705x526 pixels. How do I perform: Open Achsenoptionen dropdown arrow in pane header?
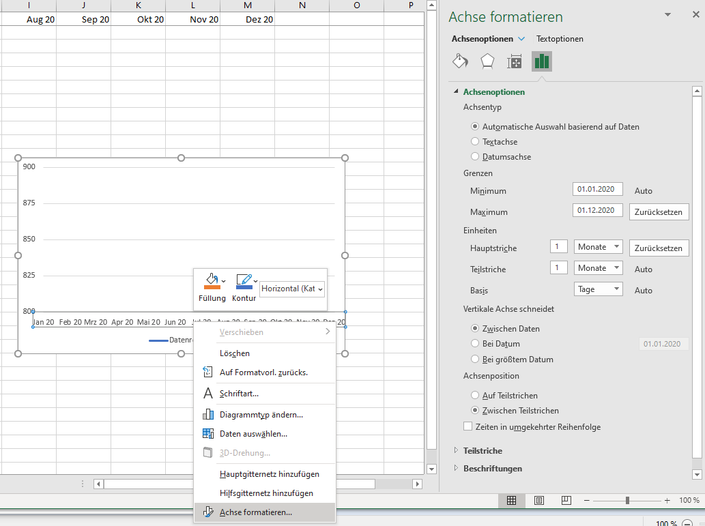pyautogui.click(x=521, y=39)
